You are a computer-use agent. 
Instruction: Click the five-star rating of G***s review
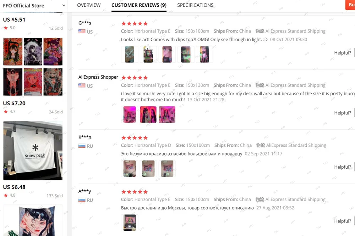(x=135, y=23)
